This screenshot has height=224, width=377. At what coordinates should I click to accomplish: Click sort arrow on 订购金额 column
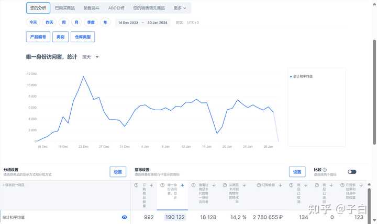[280, 185]
